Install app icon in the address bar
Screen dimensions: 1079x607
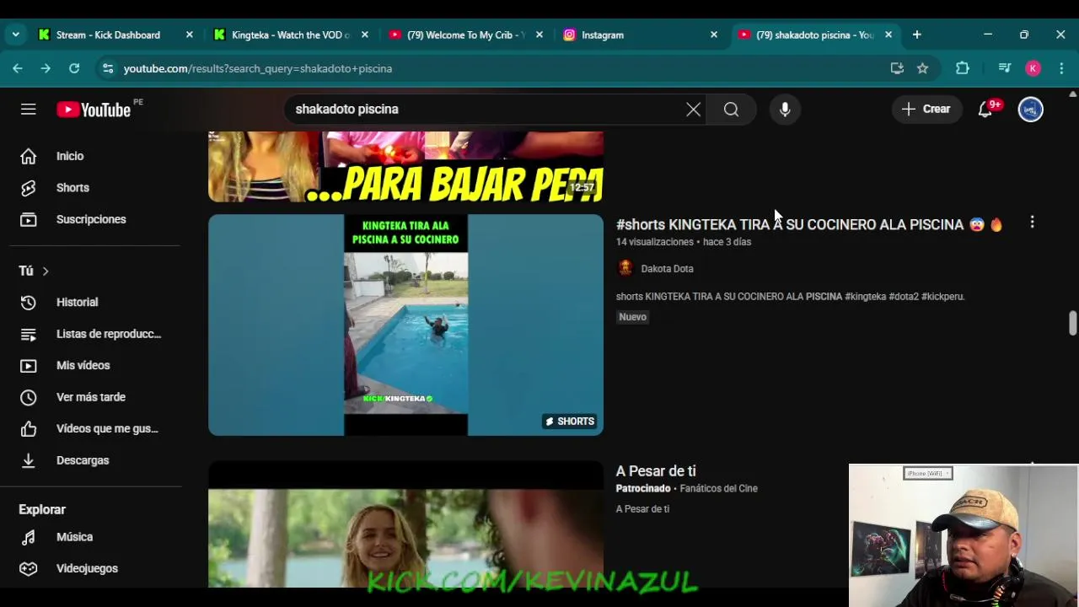click(x=897, y=68)
